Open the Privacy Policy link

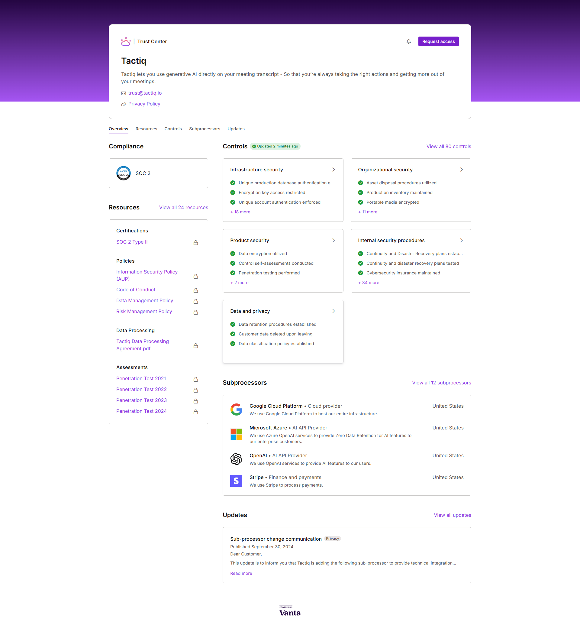click(x=144, y=104)
